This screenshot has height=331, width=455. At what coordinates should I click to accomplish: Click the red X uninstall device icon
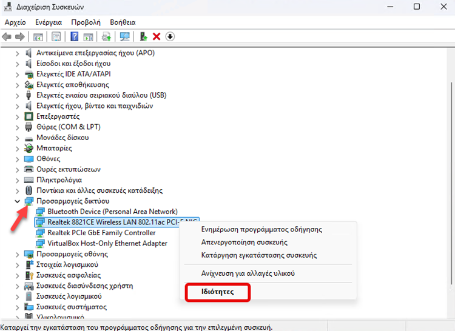tap(157, 36)
